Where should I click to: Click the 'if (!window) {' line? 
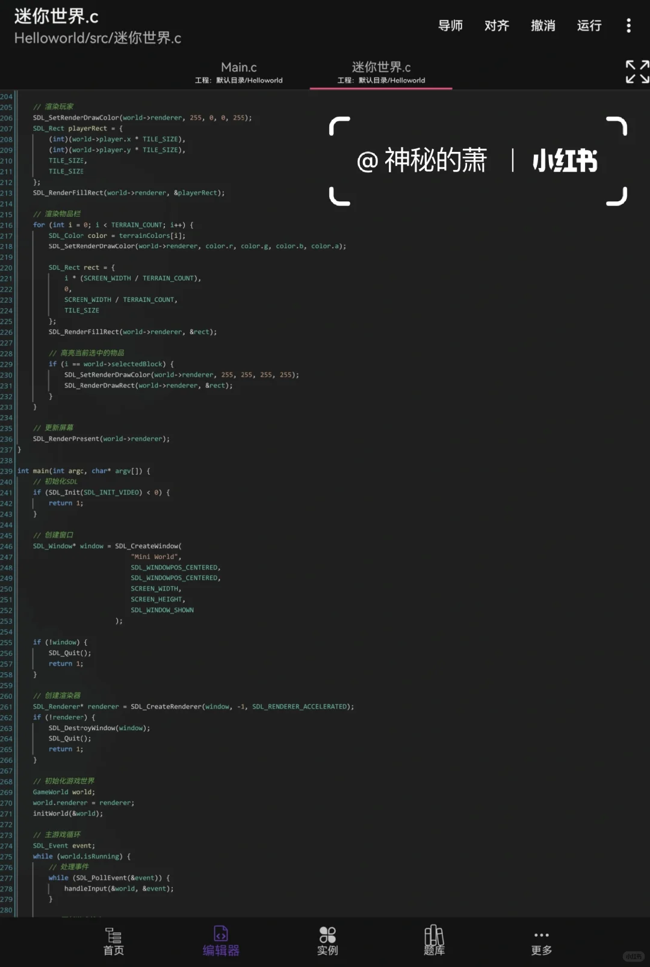coord(60,642)
